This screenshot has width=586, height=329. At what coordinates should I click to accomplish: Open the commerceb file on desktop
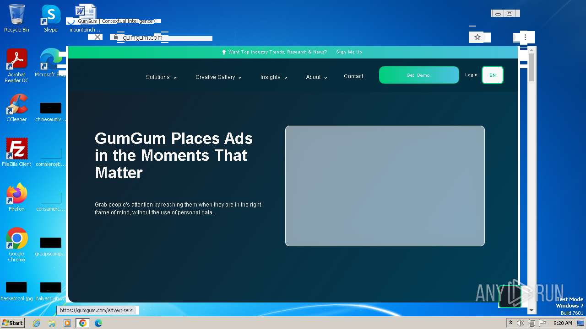(50, 157)
